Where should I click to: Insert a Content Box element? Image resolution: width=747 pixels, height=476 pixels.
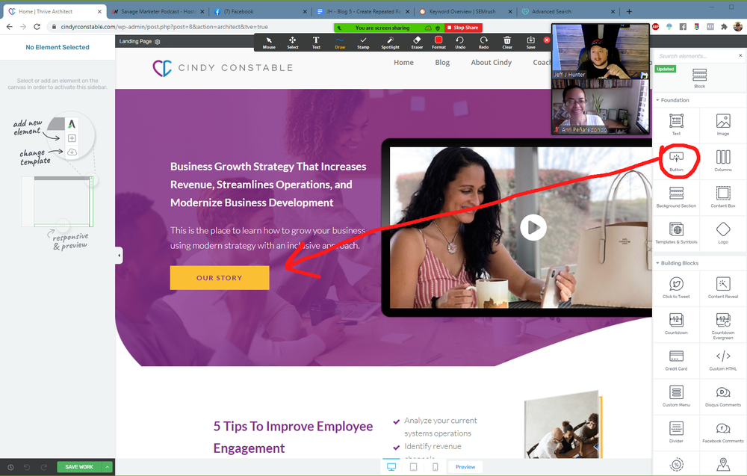pos(722,197)
